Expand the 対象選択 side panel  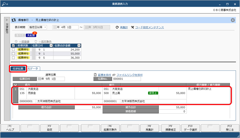click(7, 20)
